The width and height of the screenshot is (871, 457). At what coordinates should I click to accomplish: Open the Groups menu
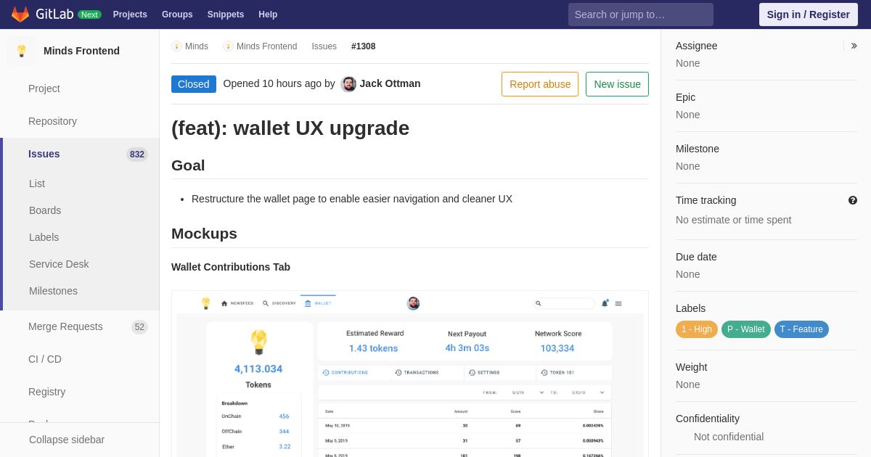(177, 15)
